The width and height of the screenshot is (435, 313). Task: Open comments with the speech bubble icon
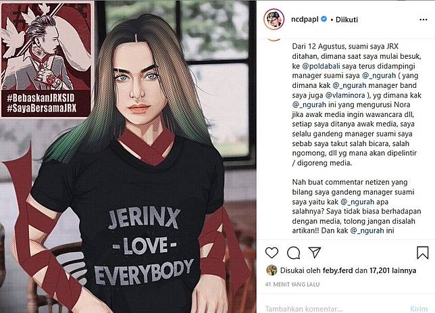click(293, 252)
